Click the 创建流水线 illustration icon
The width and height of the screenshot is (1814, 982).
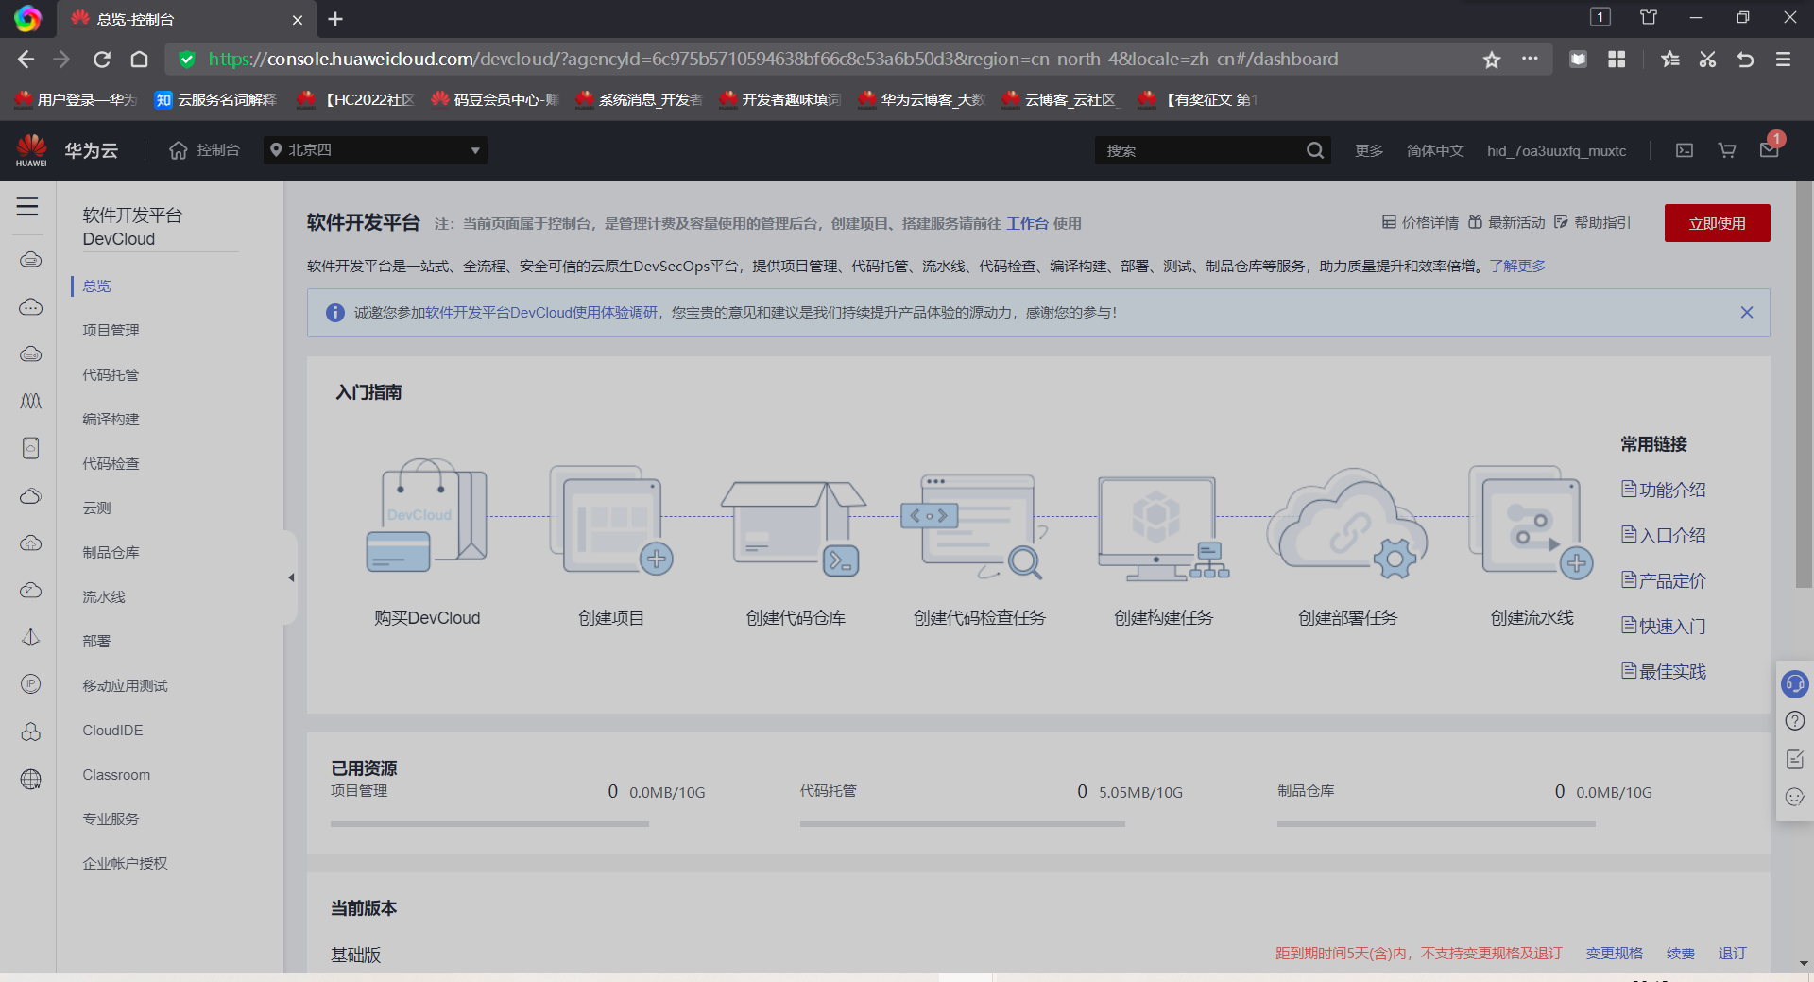point(1532,521)
